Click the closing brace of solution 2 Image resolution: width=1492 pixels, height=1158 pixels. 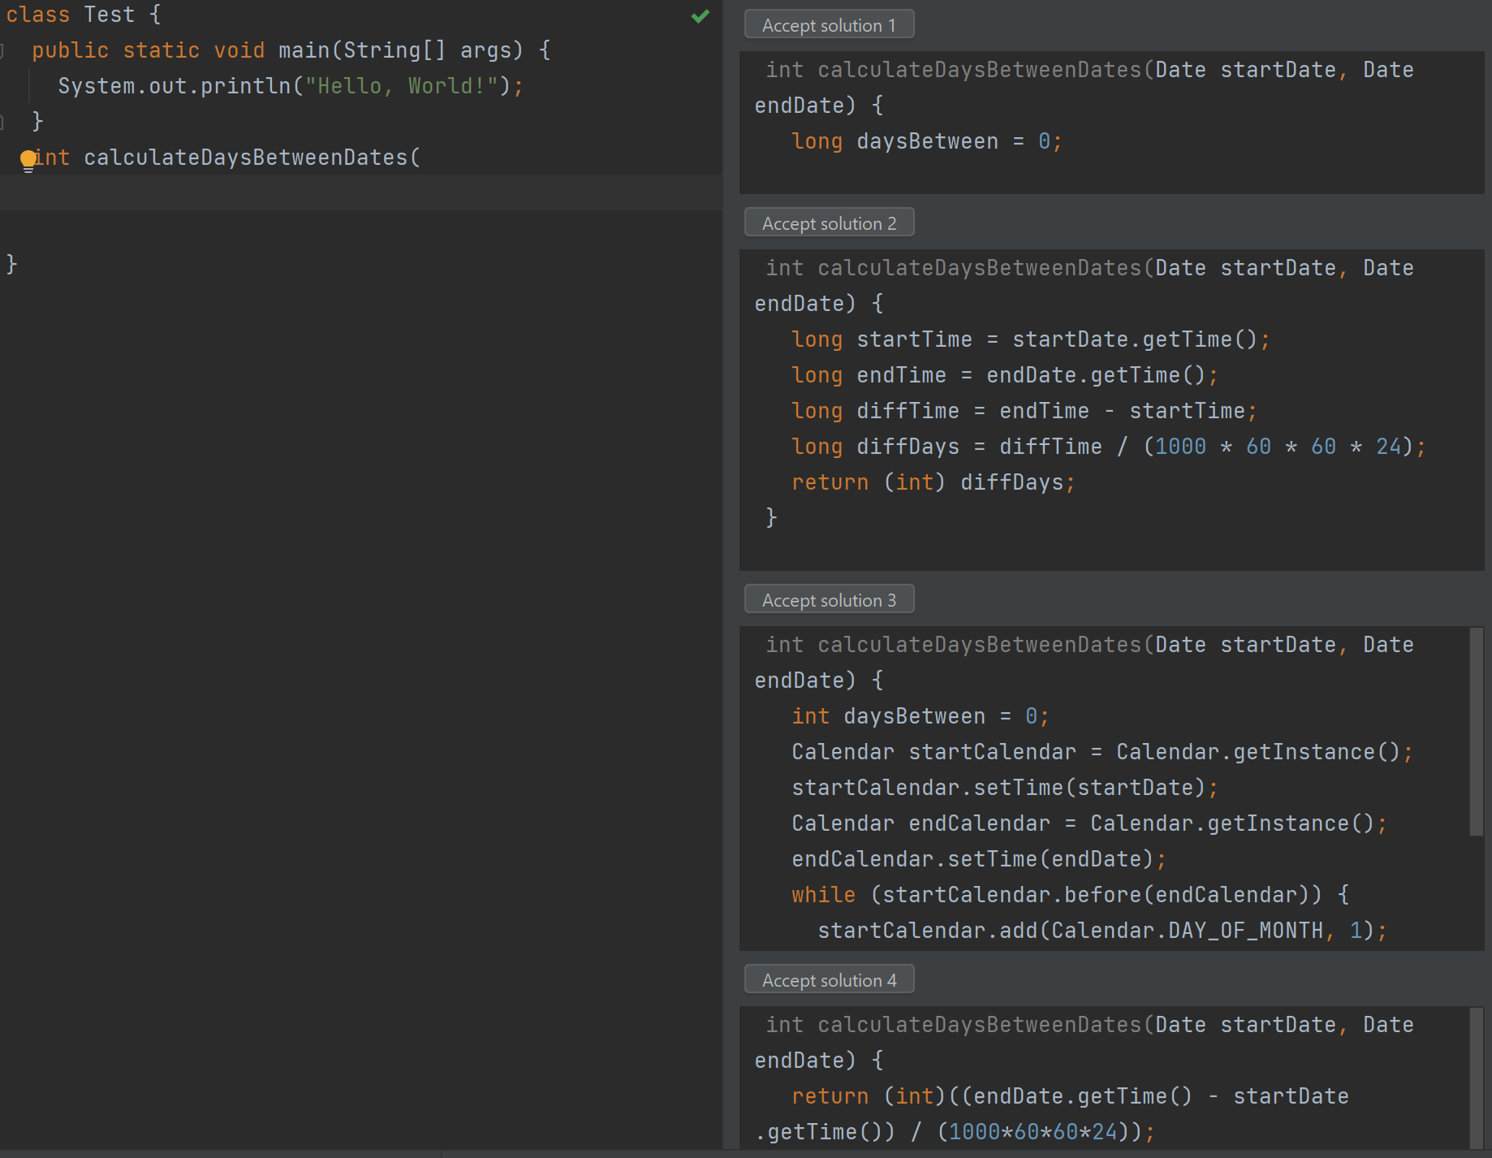(x=771, y=518)
